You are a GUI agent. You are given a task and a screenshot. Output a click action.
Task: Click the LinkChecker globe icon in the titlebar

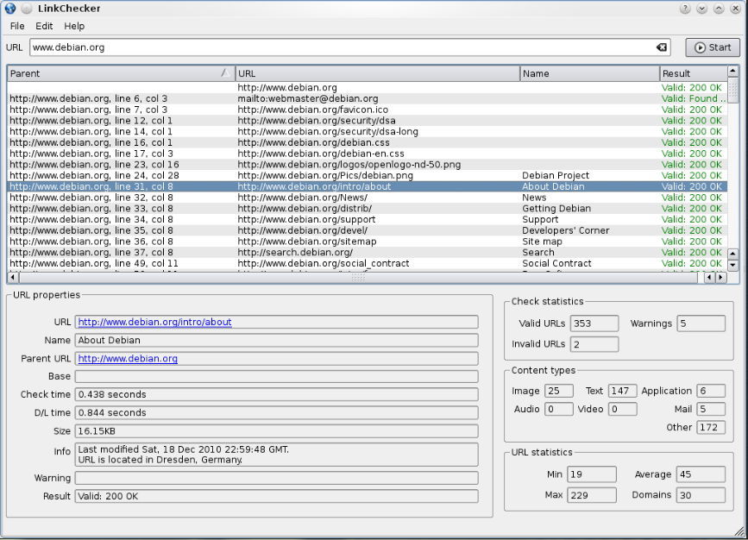(9, 8)
